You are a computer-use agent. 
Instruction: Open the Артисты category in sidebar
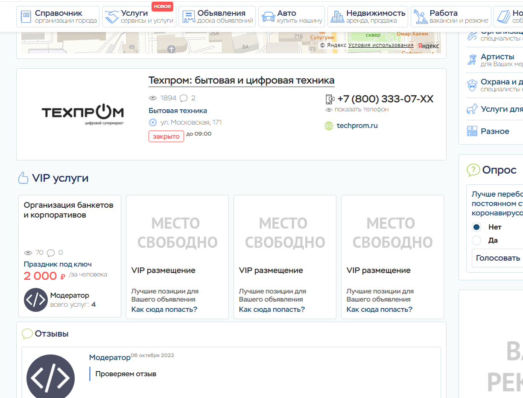497,57
